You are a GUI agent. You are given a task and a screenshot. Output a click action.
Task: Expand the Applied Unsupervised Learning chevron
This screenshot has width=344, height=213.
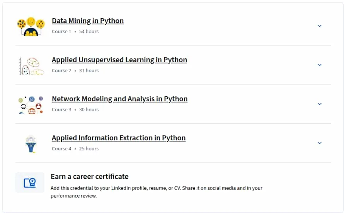(320, 65)
